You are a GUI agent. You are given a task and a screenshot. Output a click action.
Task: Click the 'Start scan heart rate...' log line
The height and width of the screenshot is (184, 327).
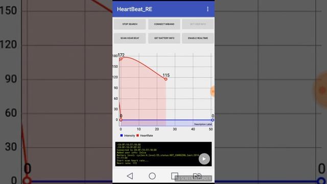pyautogui.click(x=133, y=160)
